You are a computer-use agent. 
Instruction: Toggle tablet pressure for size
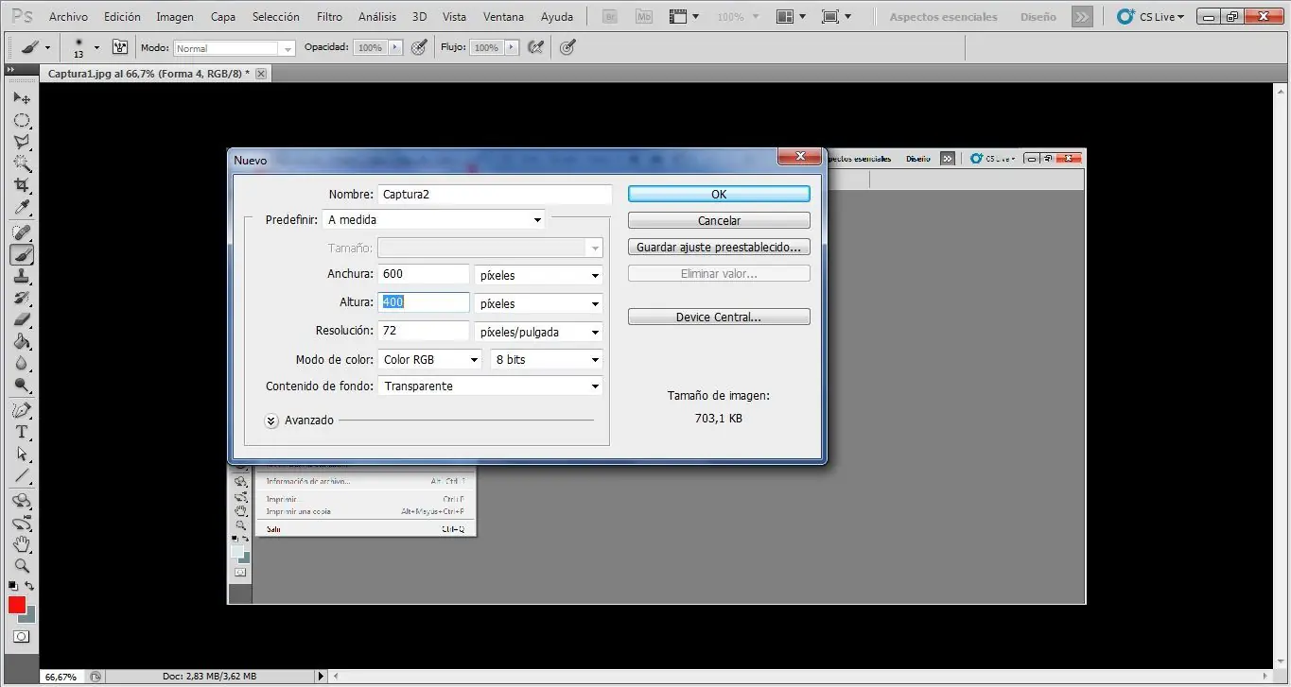tap(567, 46)
